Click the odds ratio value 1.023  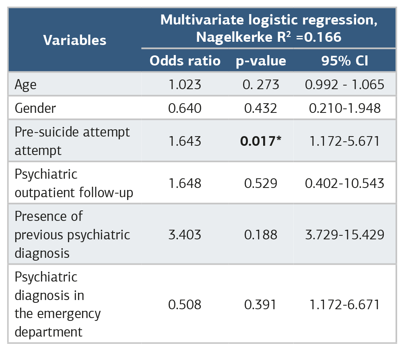pos(185,85)
